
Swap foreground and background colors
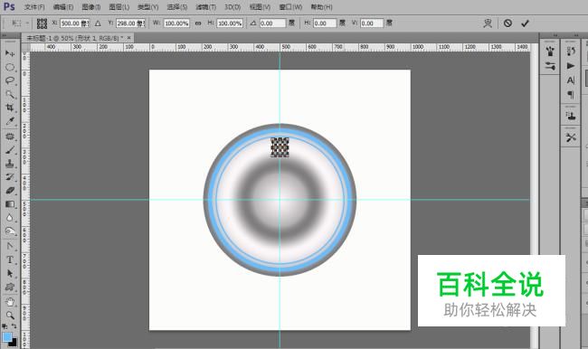[x=14, y=326]
